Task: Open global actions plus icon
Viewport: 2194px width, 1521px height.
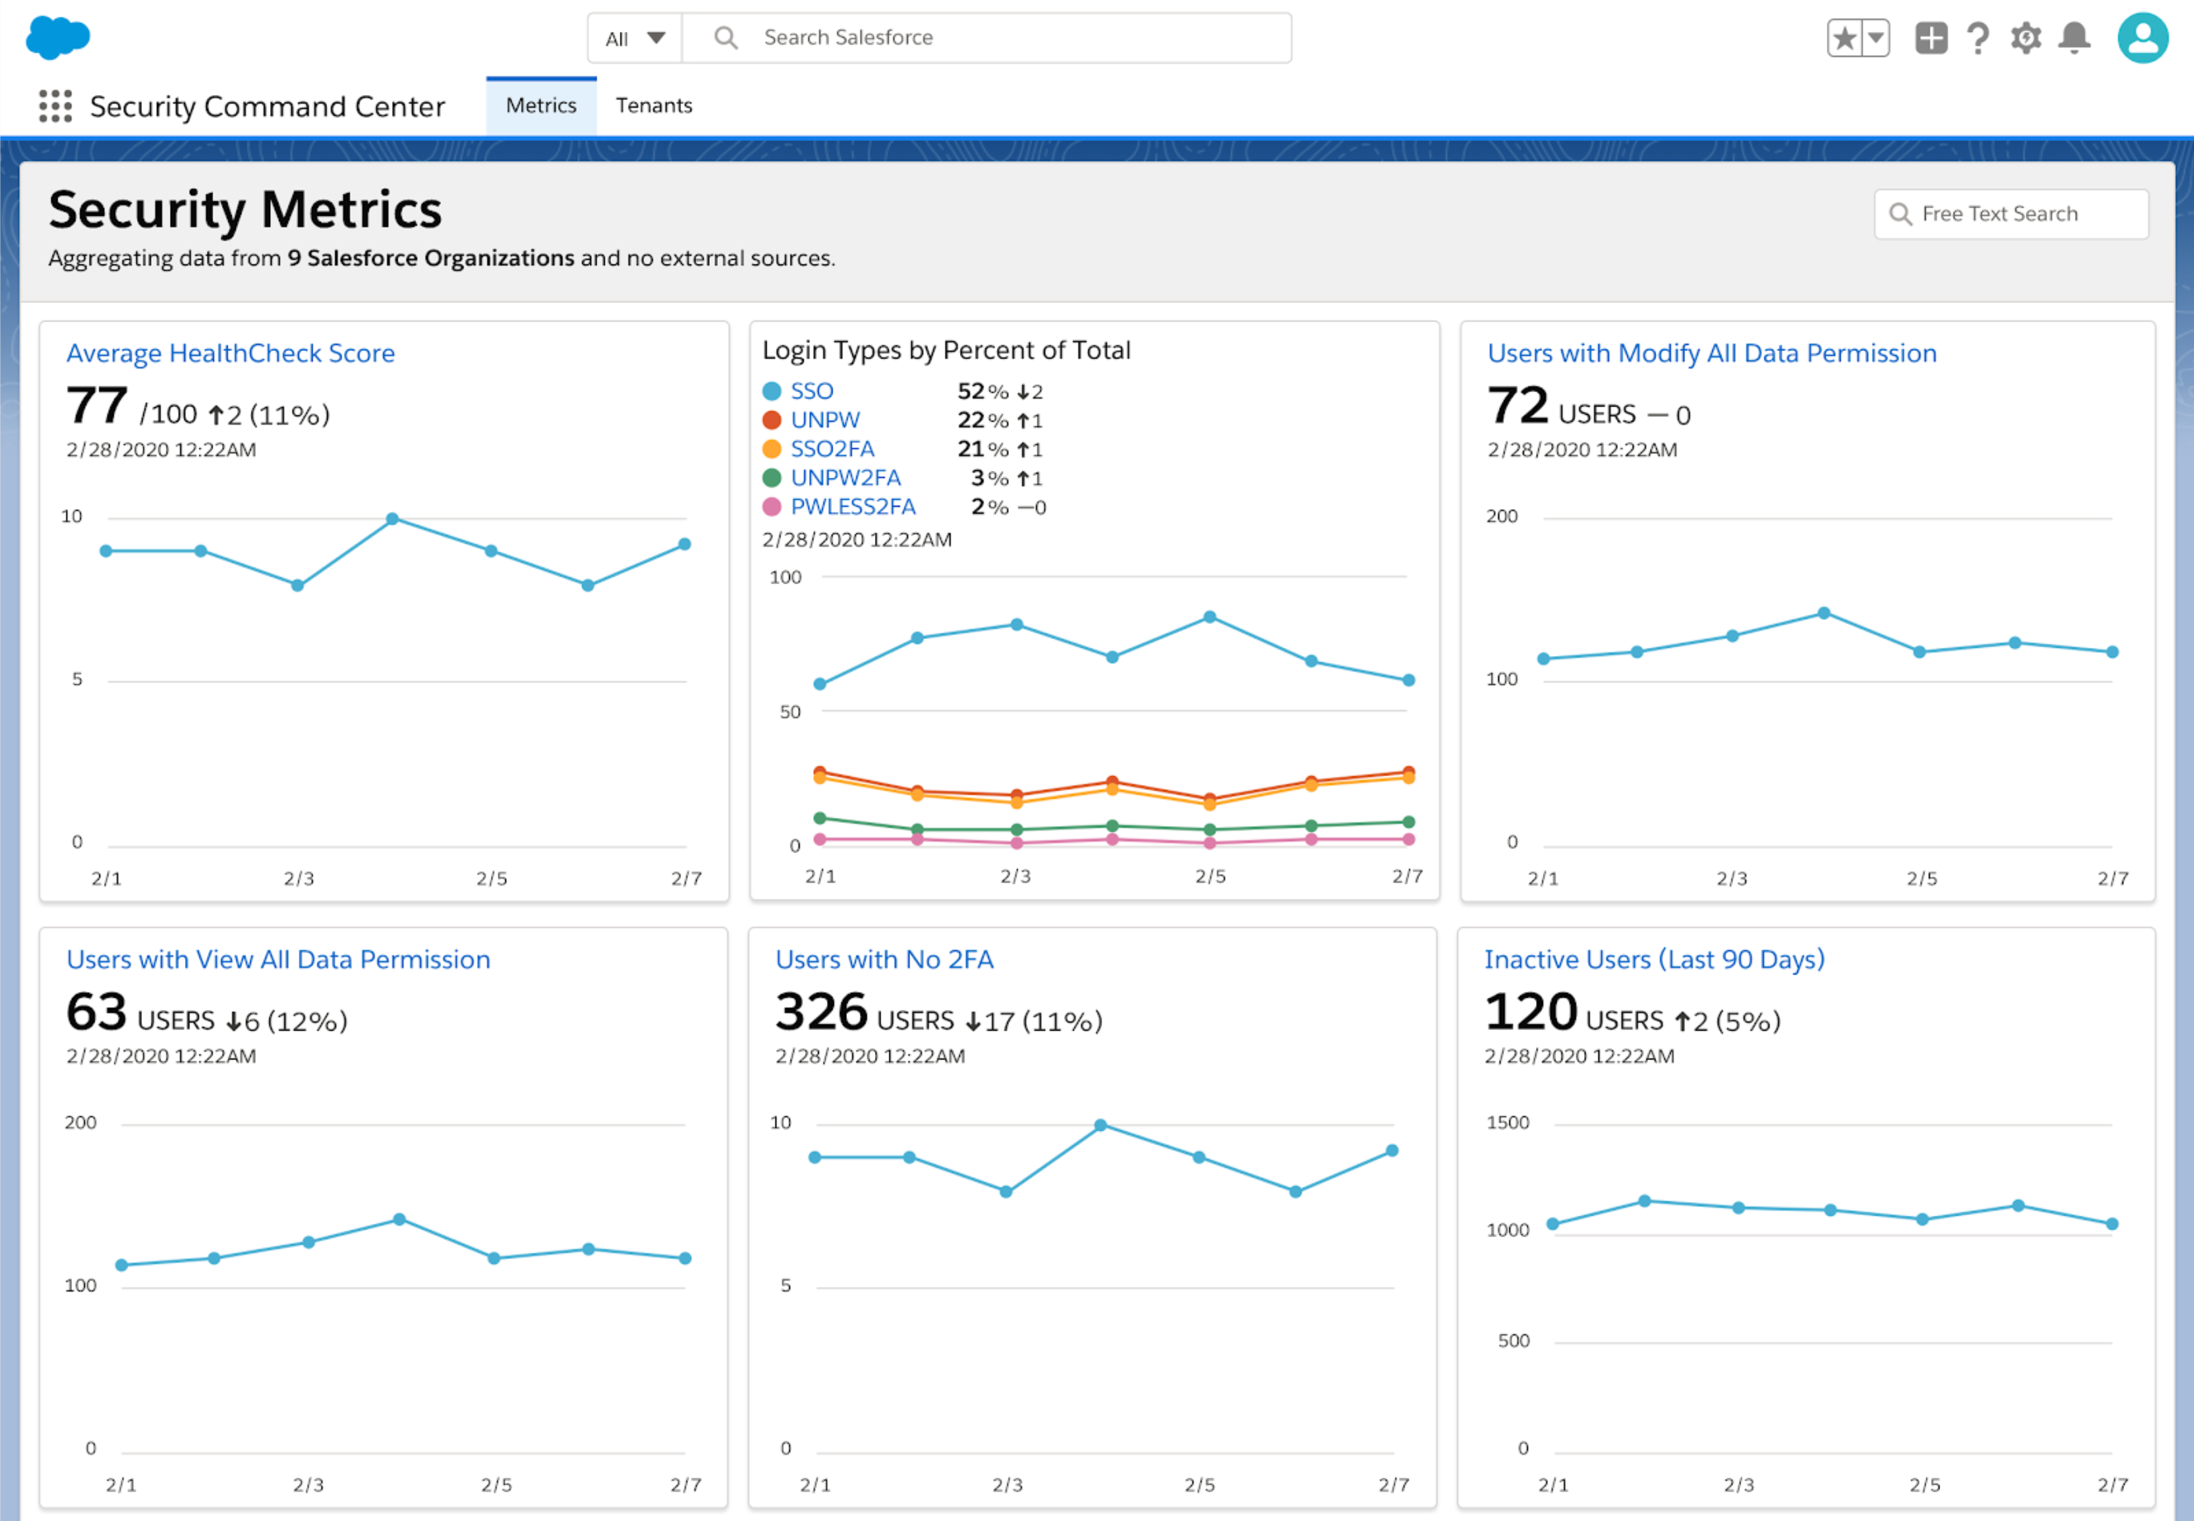Action: pos(1931,38)
